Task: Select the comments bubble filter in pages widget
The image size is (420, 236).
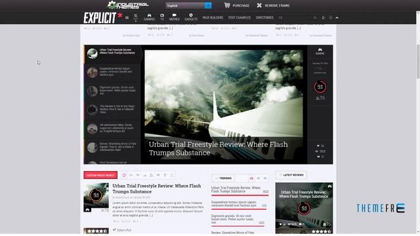Action: tap(158, 175)
